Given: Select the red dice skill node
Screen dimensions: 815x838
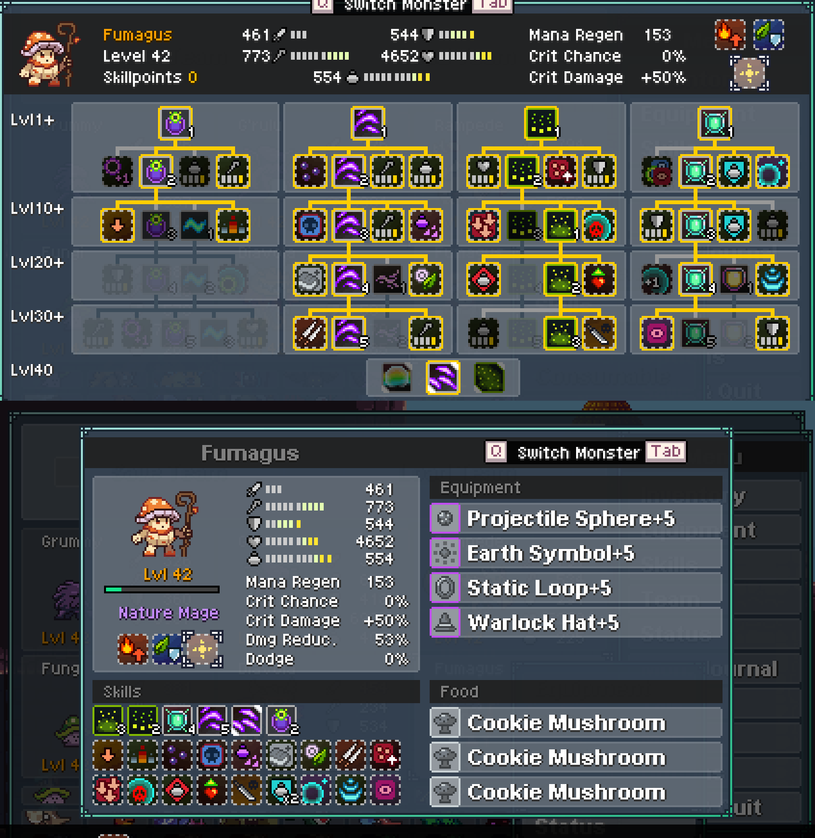Looking at the screenshot, I should tap(560, 171).
